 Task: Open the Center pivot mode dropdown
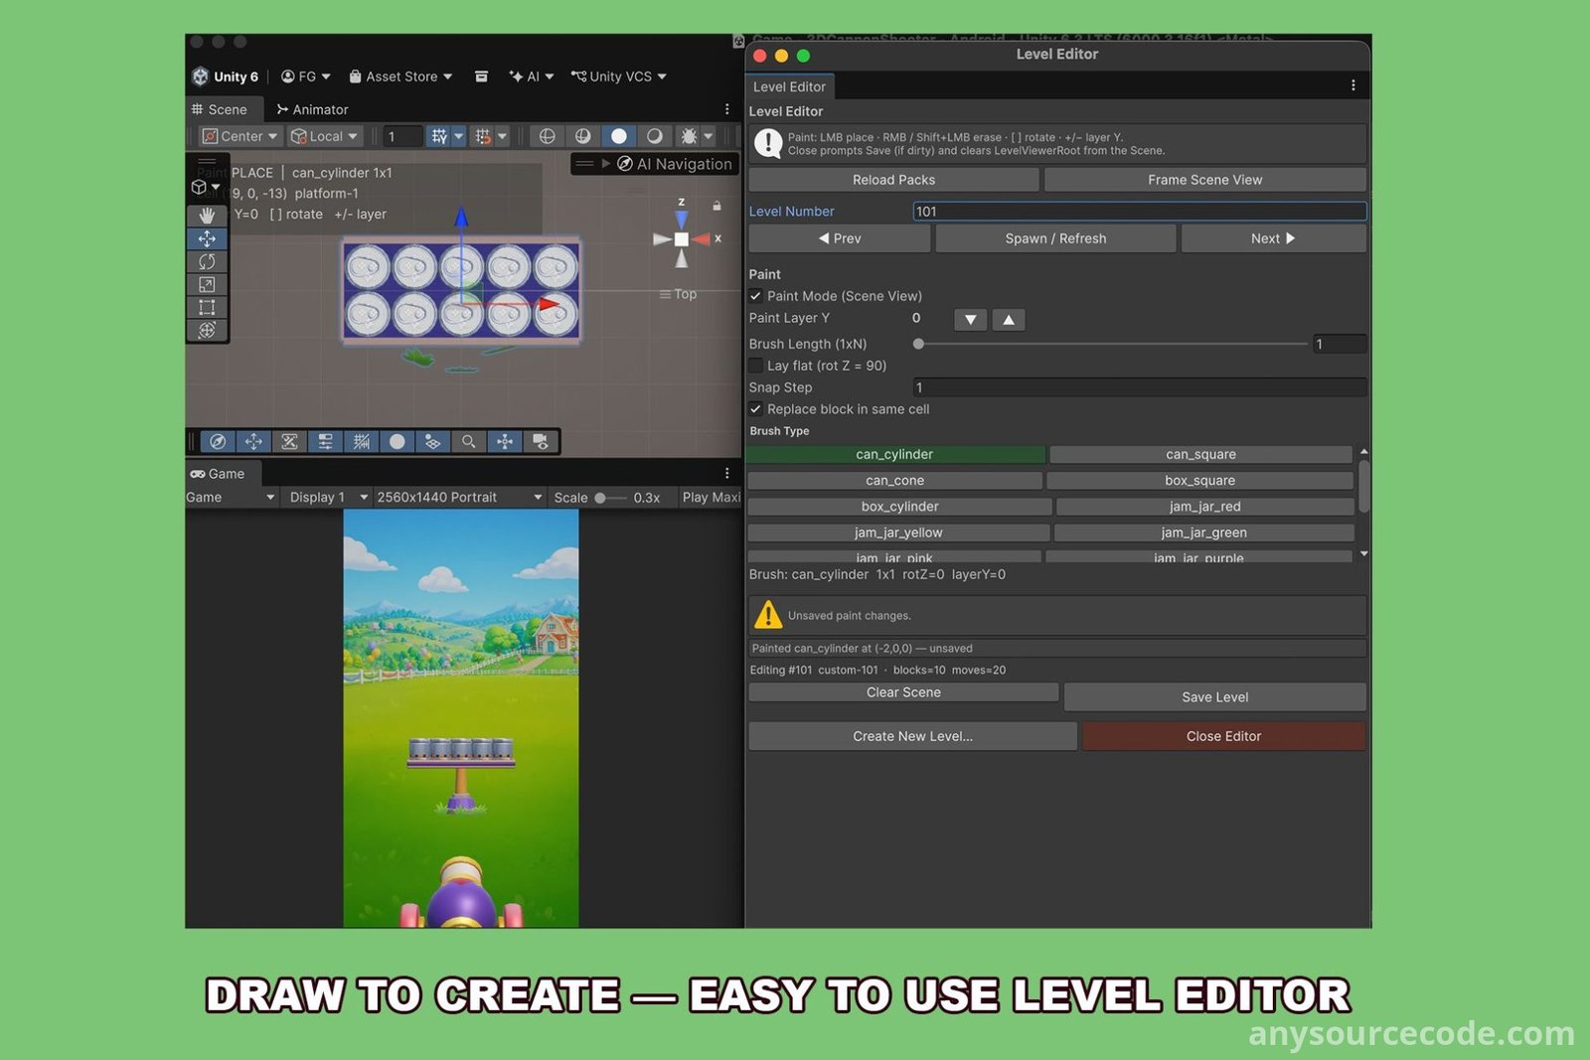click(239, 136)
